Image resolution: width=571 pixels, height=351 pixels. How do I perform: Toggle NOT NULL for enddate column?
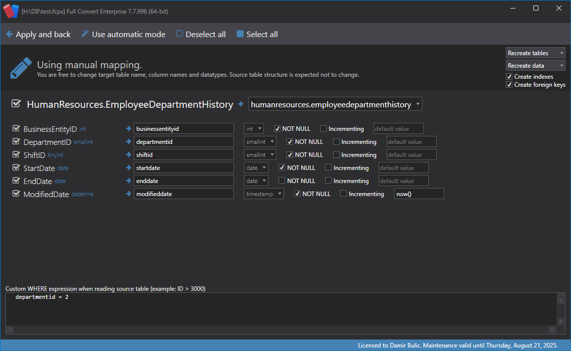pos(281,181)
